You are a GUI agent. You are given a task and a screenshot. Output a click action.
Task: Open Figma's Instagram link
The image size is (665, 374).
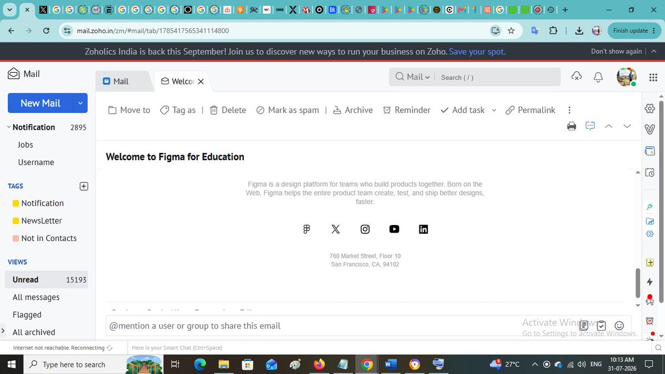pos(365,229)
